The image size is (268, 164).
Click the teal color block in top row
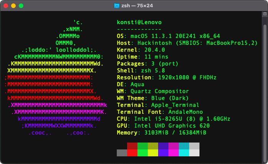coord(184,146)
